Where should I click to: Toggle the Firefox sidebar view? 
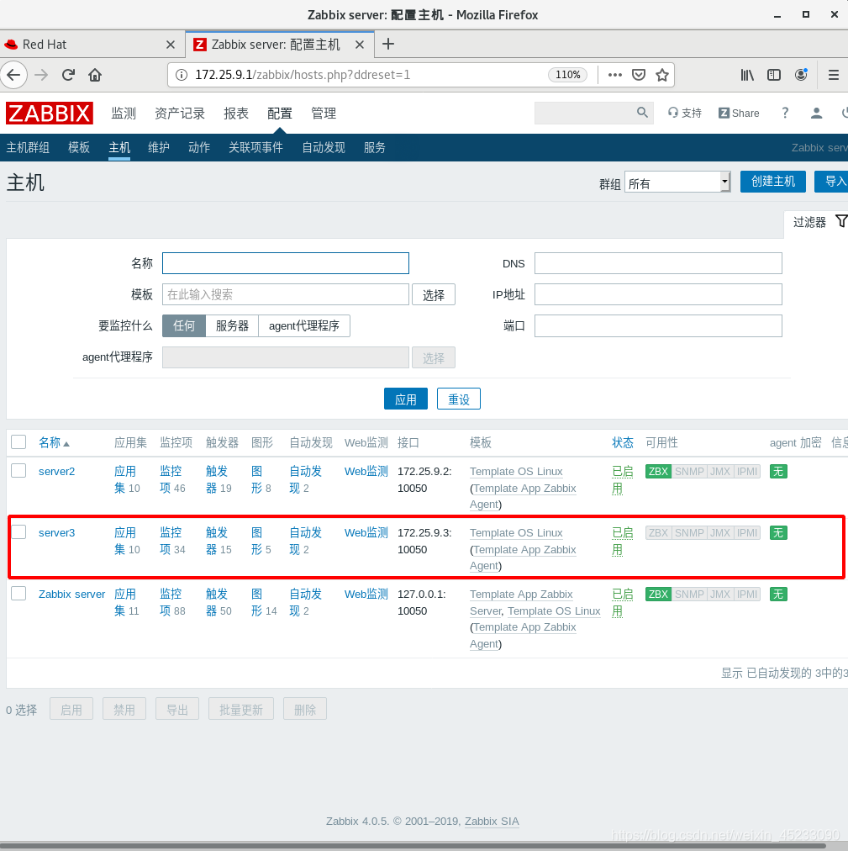[x=774, y=75]
